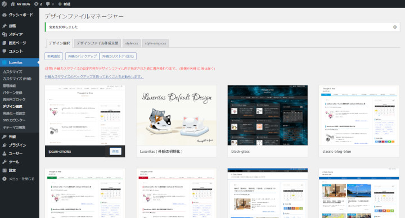Image resolution: width=405 pixels, height=218 pixels.
Task: Click the 固定ページ pages icon
Action: 4,43
